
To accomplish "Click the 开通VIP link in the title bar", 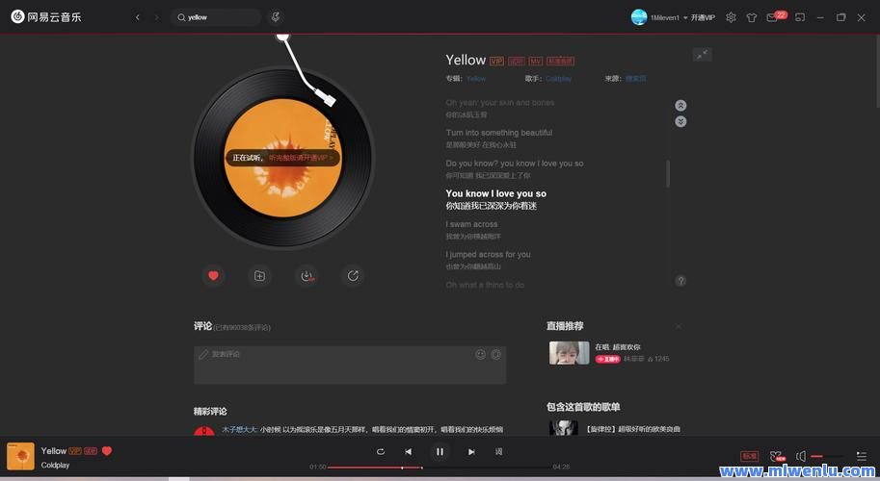I will (703, 17).
